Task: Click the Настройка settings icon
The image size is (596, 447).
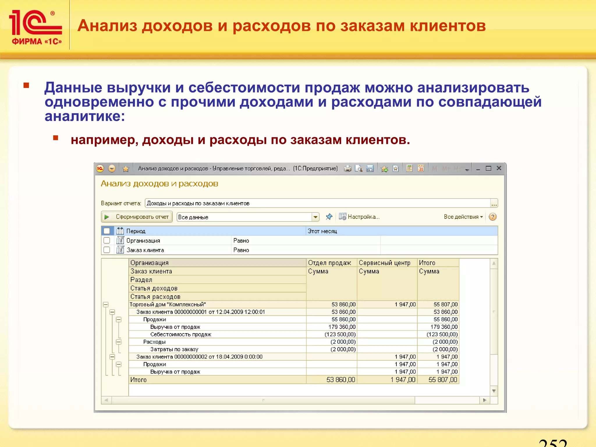Action: [x=343, y=217]
